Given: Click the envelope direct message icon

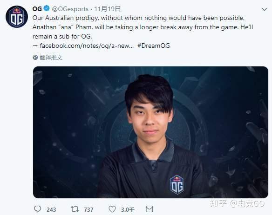Looking at the screenshot, I should (149, 209).
